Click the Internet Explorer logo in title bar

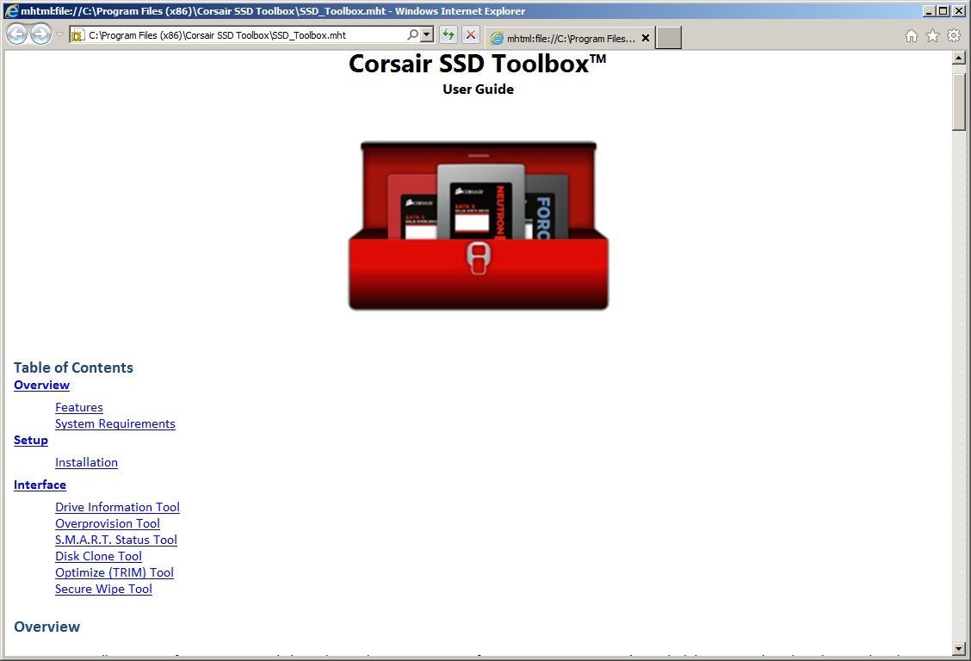[11, 10]
